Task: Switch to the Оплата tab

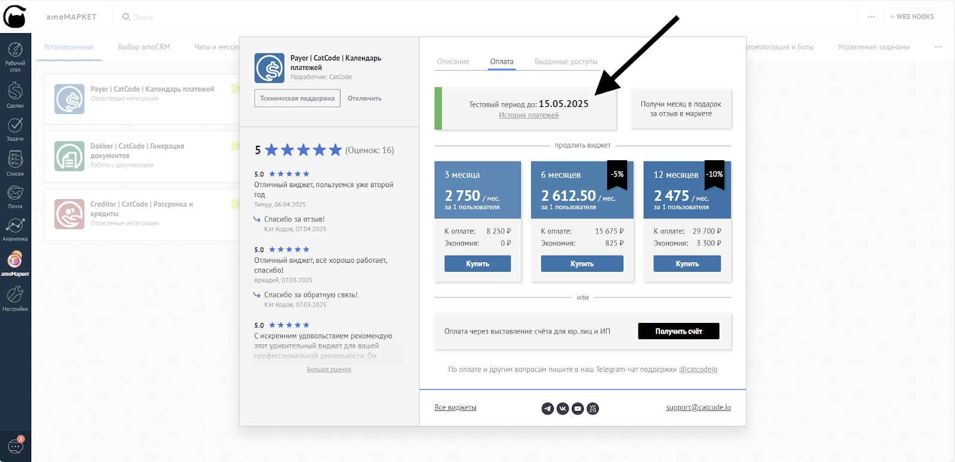Action: click(502, 62)
